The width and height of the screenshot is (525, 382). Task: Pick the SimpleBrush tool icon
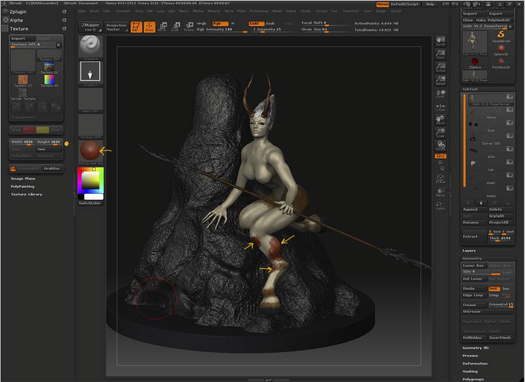(x=501, y=36)
